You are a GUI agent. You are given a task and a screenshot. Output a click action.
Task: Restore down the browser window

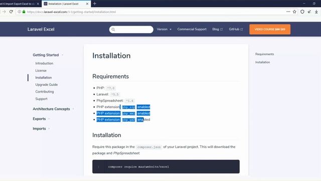[314, 4]
